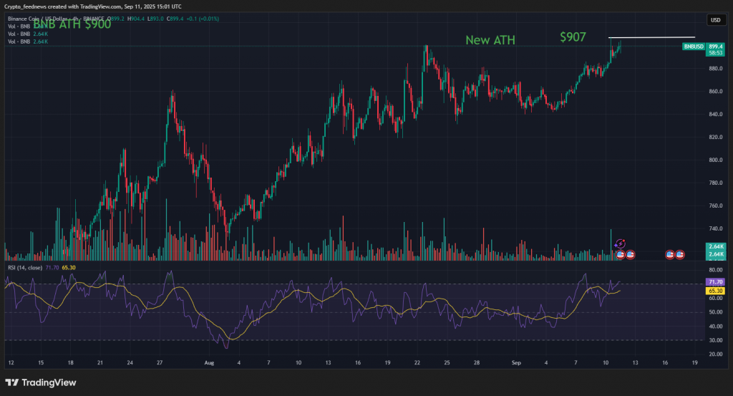Open the USD currency selector
Image resolution: width=733 pixels, height=396 pixels.
tap(714, 19)
